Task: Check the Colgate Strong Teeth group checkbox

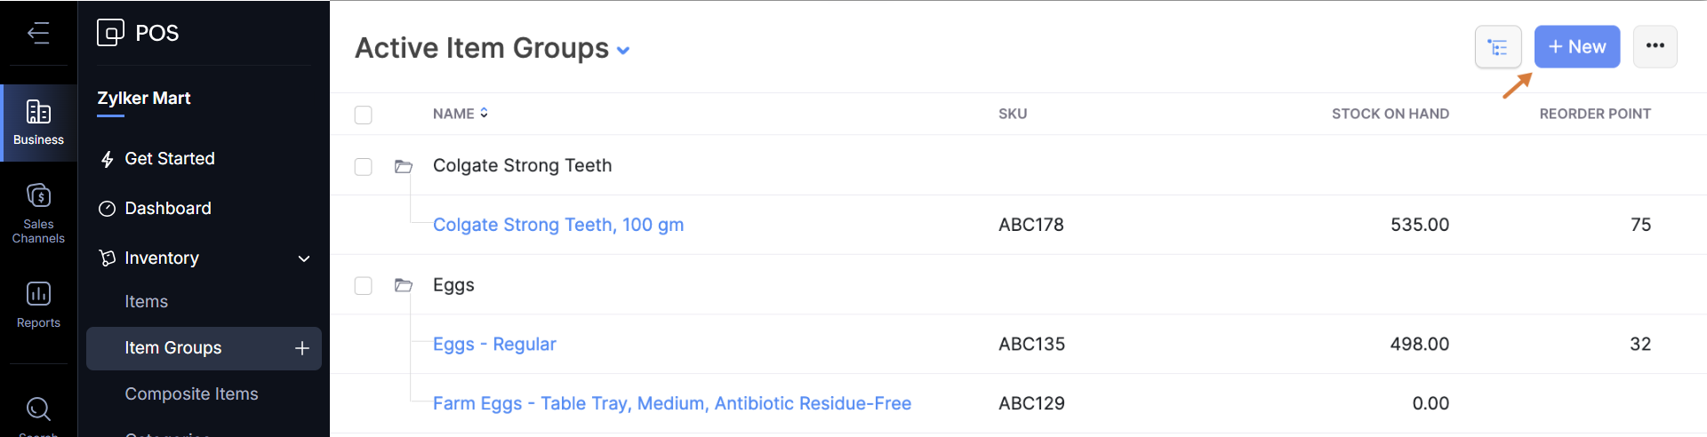Action: click(363, 166)
